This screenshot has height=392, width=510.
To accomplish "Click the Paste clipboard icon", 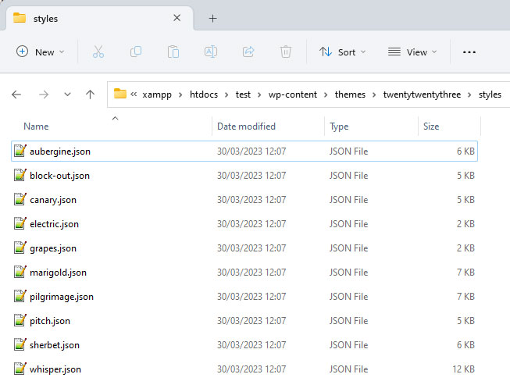I will (173, 52).
